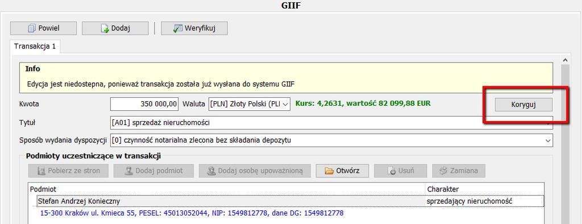
Task: Click the Weryfikuj checklist icon
Action: (x=178, y=28)
